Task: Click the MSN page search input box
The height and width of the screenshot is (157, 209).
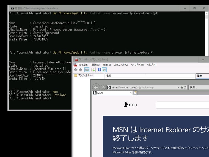Action: (183, 105)
